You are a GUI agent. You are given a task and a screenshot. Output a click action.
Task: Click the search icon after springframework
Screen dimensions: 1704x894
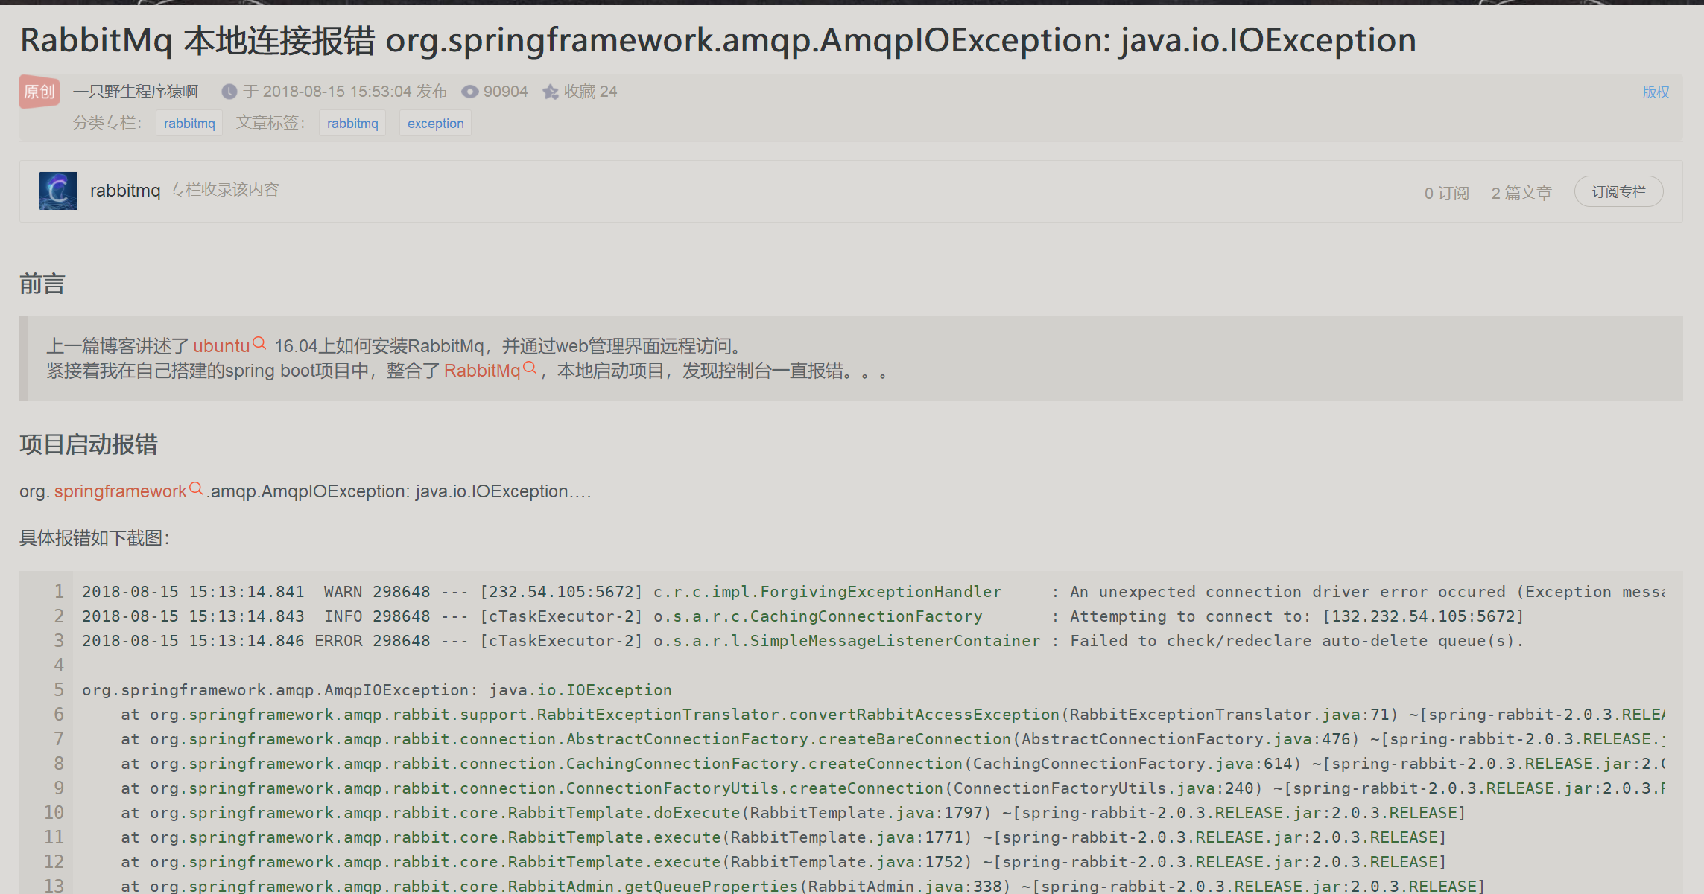pyautogui.click(x=196, y=488)
